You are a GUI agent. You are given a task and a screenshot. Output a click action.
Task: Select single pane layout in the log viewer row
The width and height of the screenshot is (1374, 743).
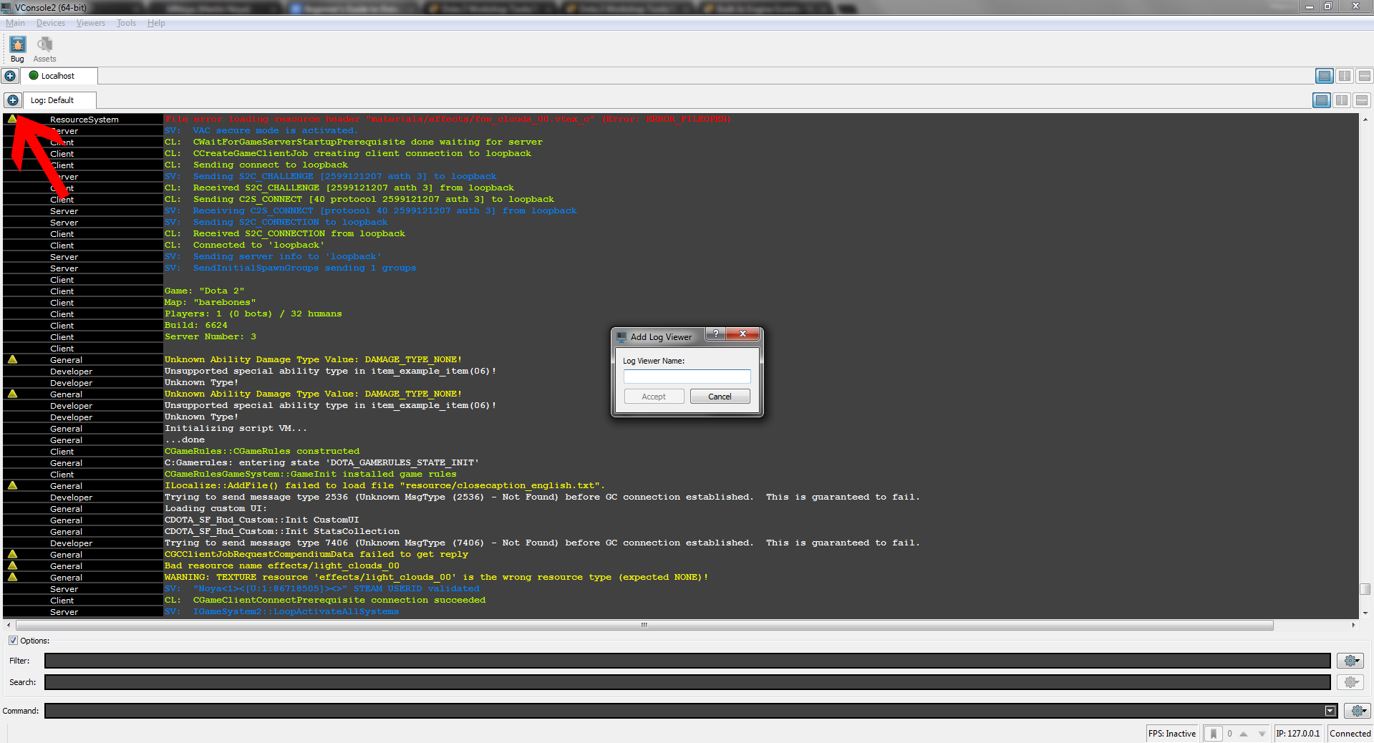tap(1322, 101)
